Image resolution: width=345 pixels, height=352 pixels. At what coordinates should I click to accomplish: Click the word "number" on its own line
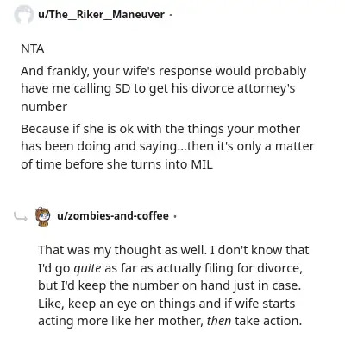point(44,106)
